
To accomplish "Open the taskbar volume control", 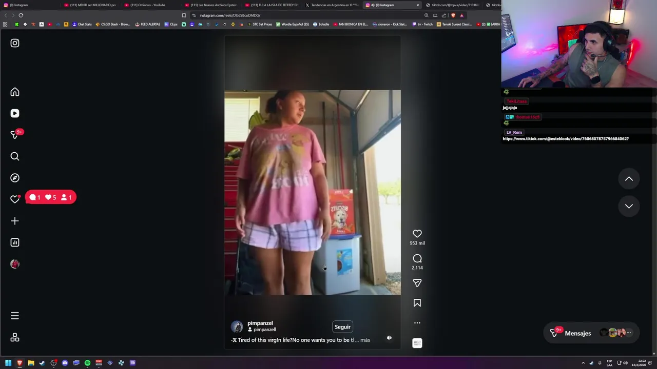I will [x=625, y=363].
